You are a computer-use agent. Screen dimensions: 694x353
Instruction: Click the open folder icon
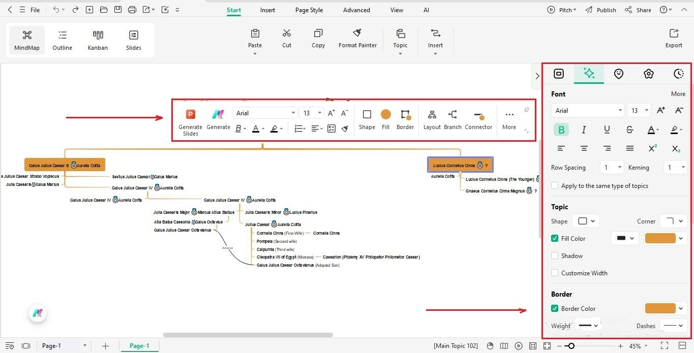(x=104, y=10)
